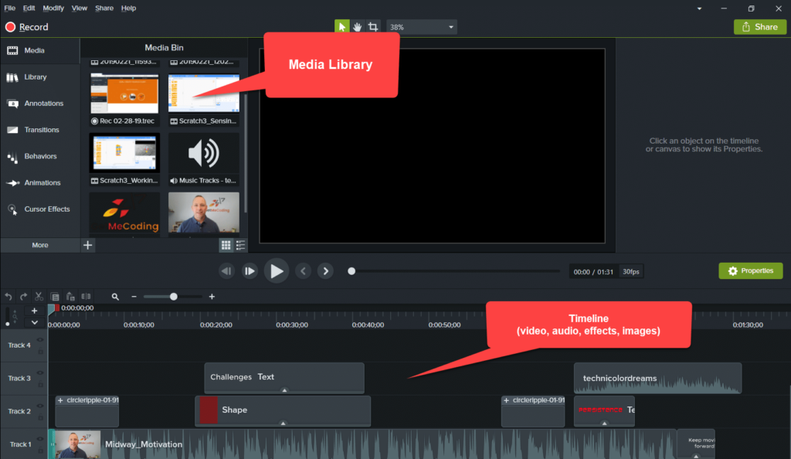Expand the first circleripple-01-91 group clip
This screenshot has width=791, height=459.
click(60, 400)
